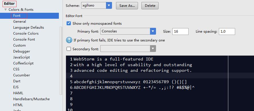Select JavaScript color settings
254x111 pixels.
pos(21,57)
